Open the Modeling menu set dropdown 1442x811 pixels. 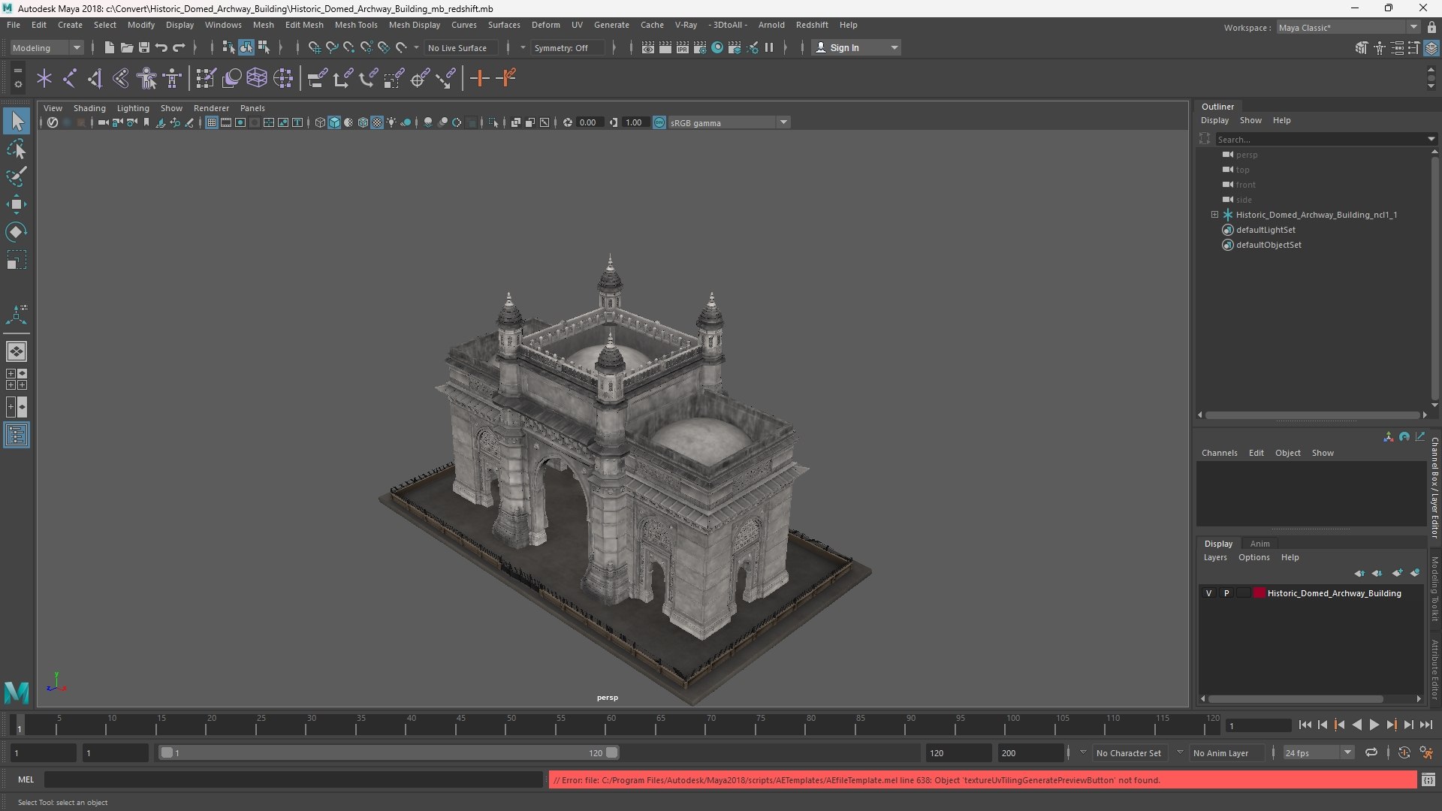(x=46, y=47)
